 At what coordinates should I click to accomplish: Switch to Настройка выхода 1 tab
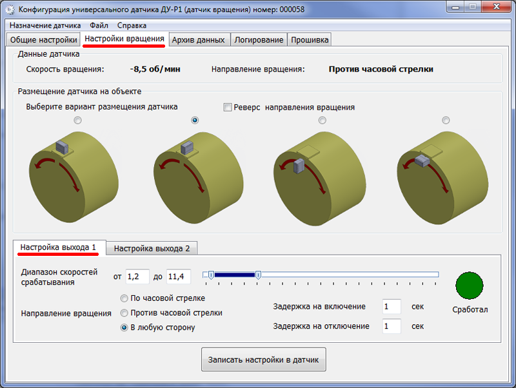click(x=59, y=247)
